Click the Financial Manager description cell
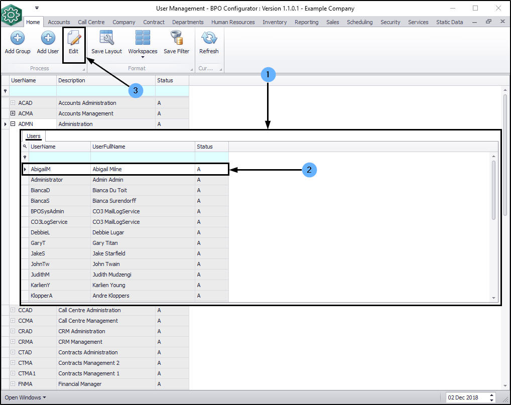511x405 pixels. click(x=106, y=384)
